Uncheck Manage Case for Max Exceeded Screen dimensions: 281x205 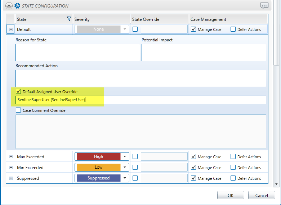pyautogui.click(x=193, y=157)
